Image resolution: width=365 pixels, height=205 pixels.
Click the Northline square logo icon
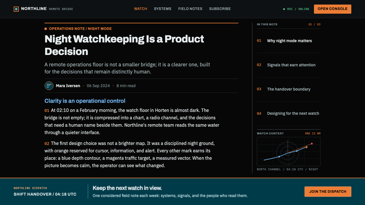16,9
